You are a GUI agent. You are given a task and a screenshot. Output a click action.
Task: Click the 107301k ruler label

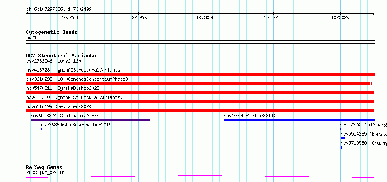[x=273, y=17]
